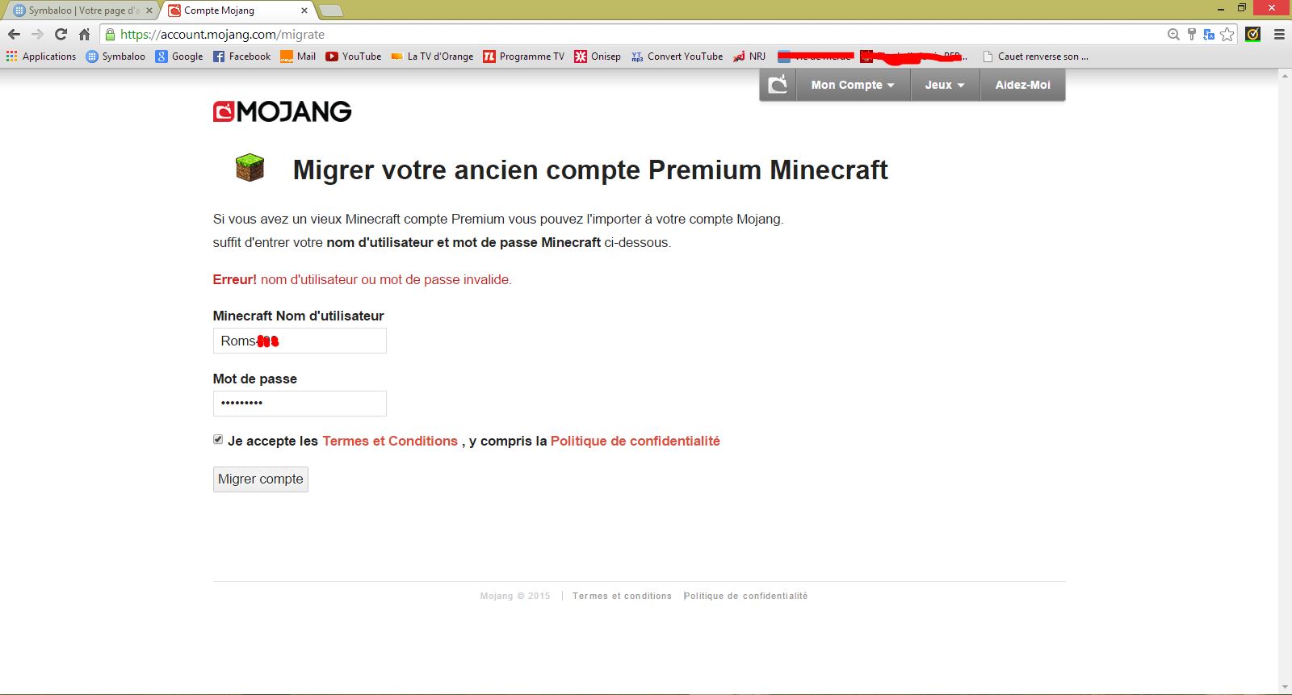
Task: Open the NRJ bookmark
Action: pos(749,57)
